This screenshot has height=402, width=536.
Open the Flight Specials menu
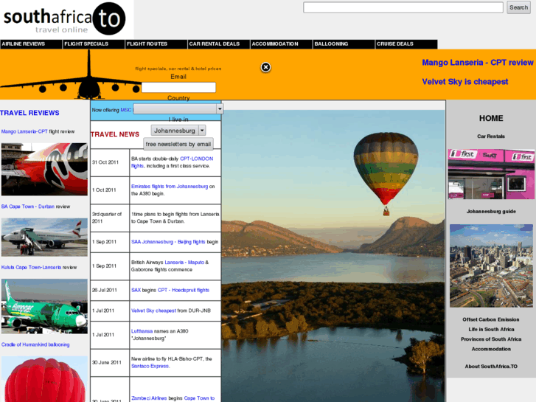click(x=94, y=44)
